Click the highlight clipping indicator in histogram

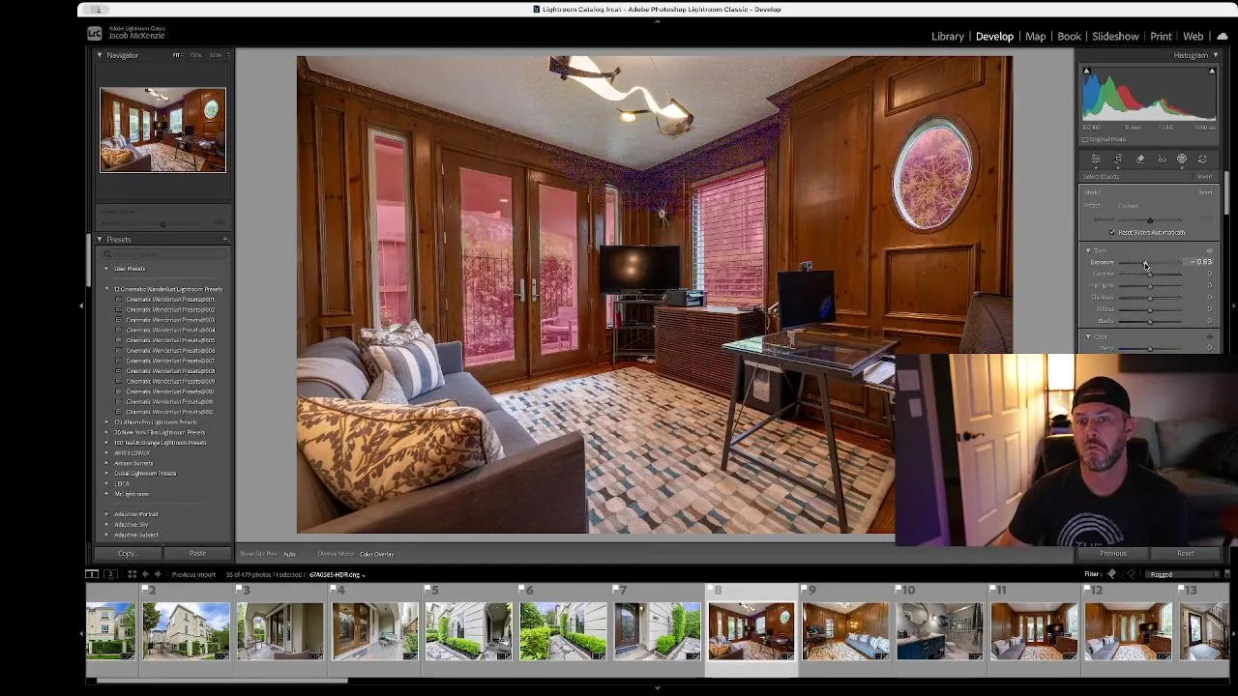click(1212, 72)
